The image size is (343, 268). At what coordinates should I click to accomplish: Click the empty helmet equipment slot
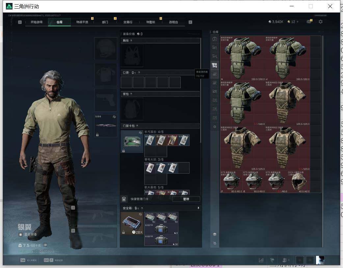click(x=106, y=49)
